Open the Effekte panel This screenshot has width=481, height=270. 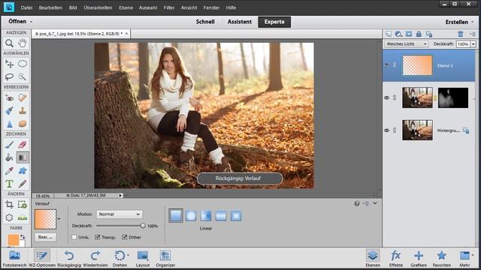[396, 259]
